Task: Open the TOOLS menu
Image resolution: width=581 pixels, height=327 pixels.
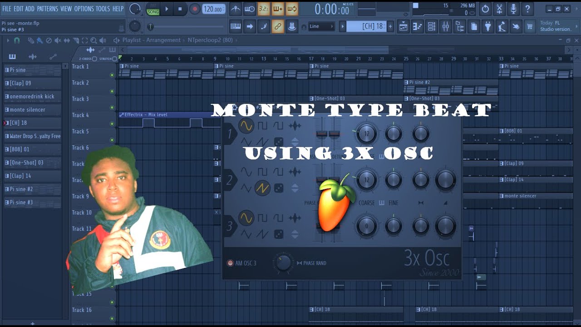Action: click(103, 9)
